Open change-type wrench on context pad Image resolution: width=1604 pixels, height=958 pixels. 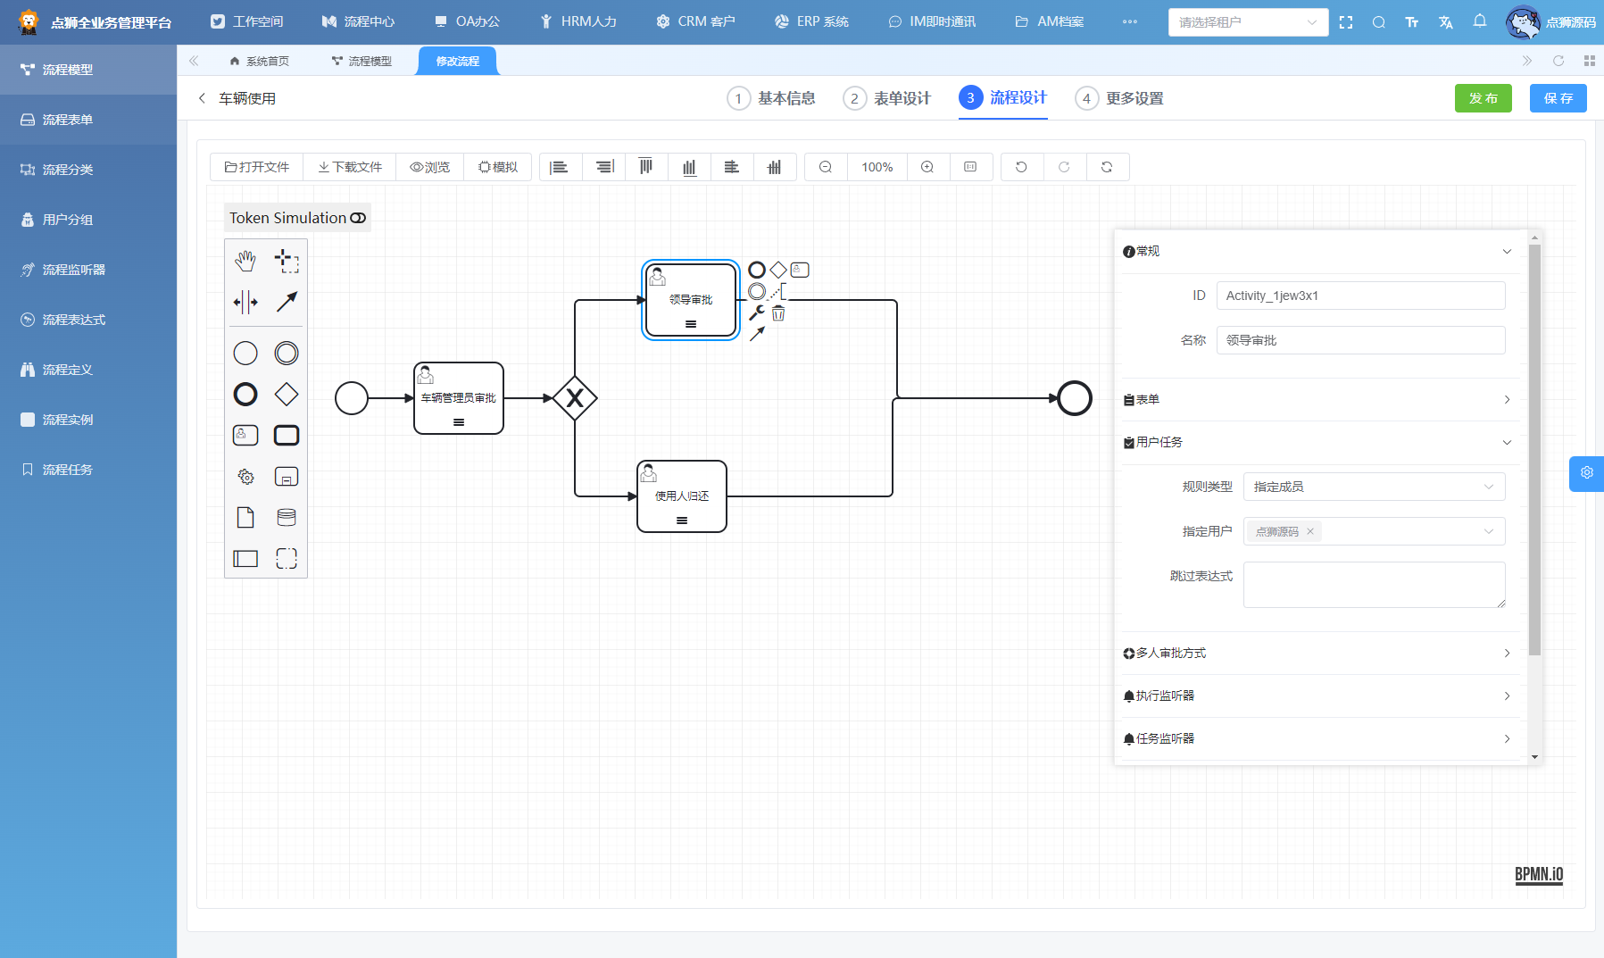point(757,312)
